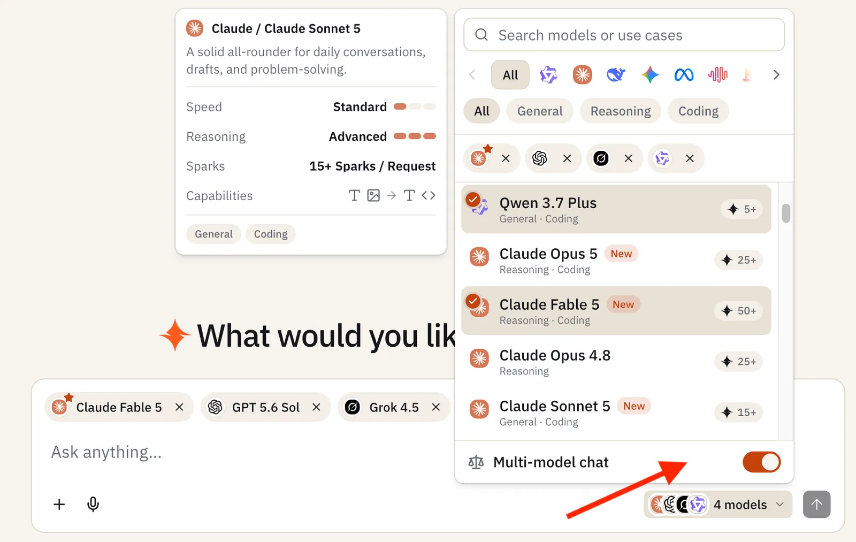Filter models by Claude provider icon
856x542 pixels.
pos(582,75)
